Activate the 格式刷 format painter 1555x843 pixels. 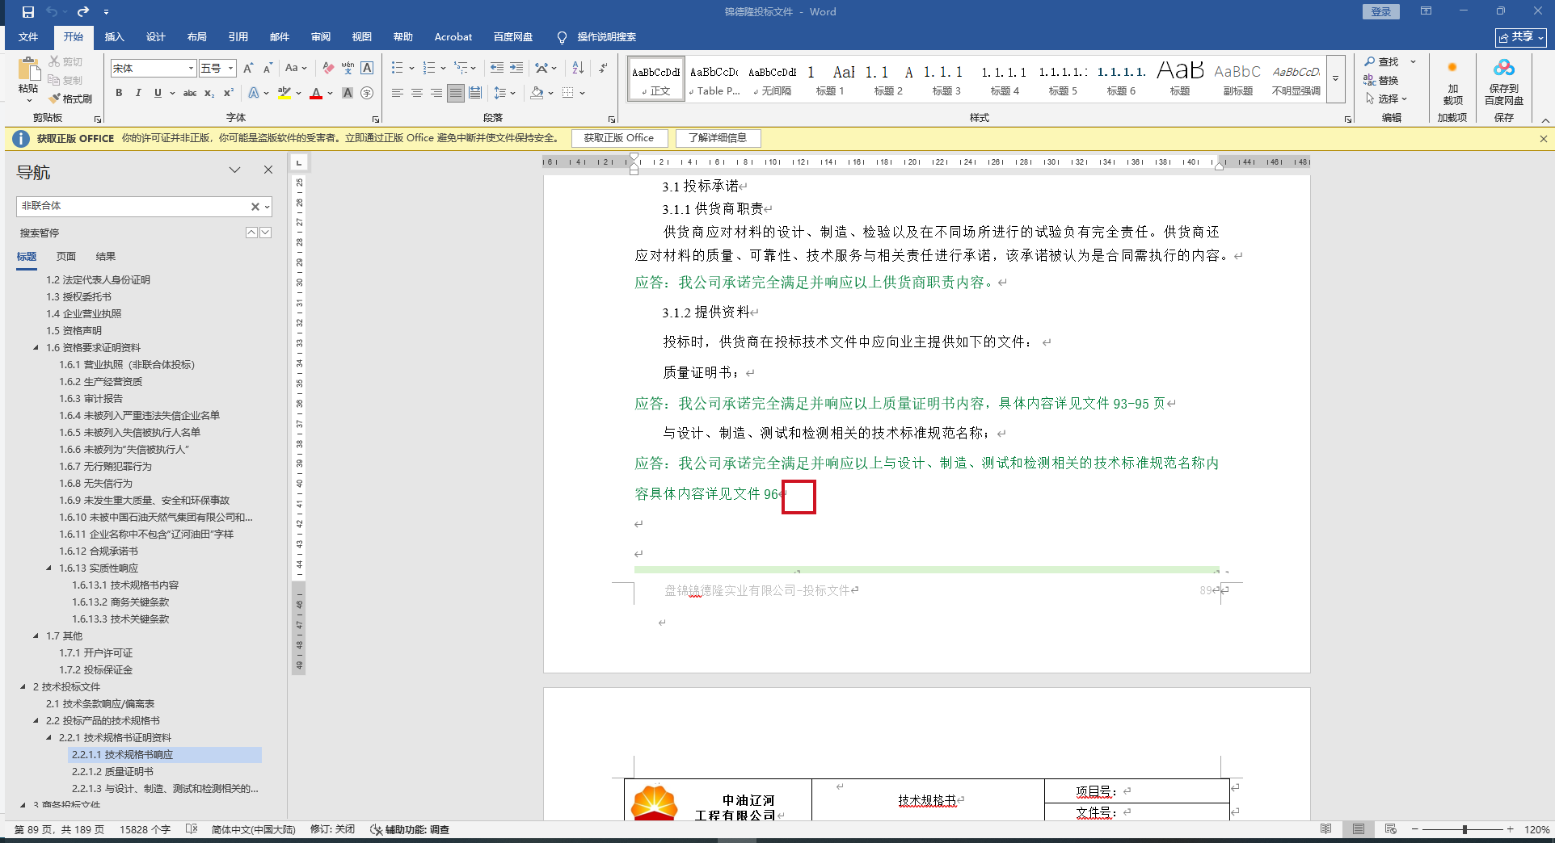pos(70,99)
